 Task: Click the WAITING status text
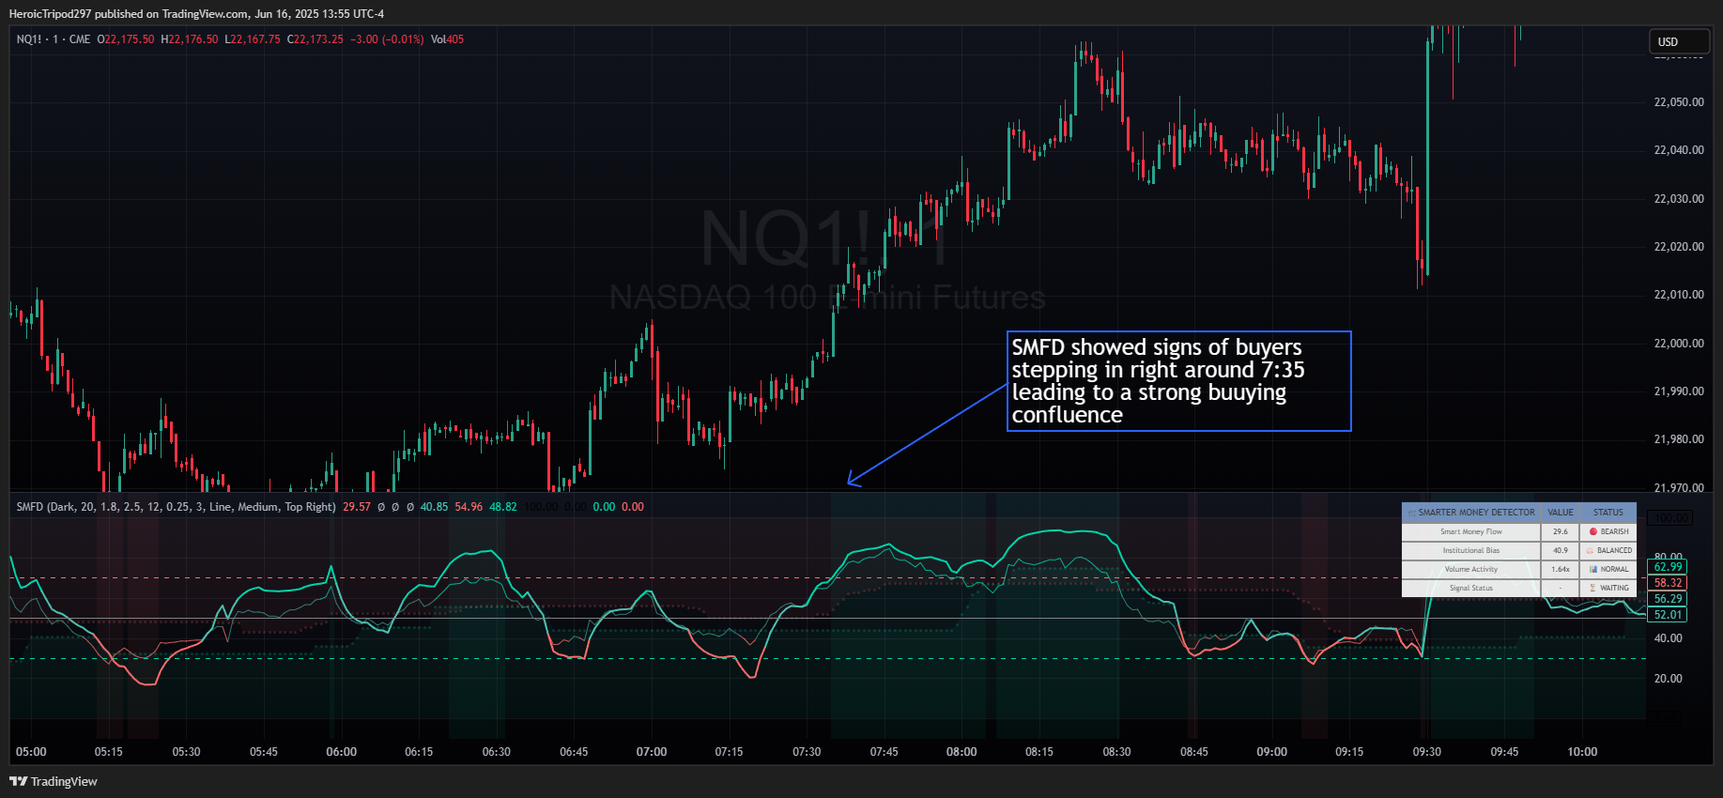point(1615,588)
